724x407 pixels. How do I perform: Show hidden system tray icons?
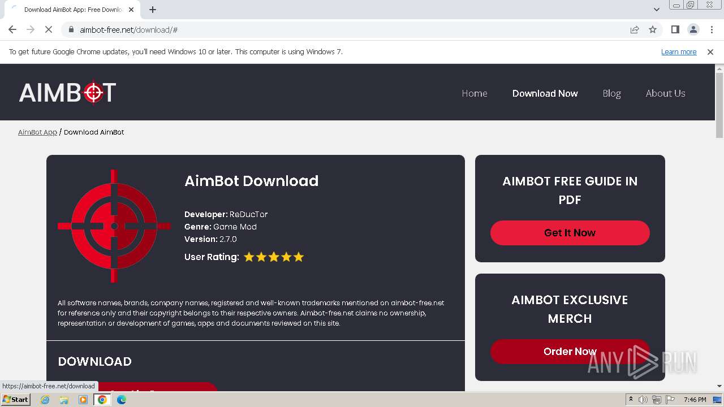(631, 400)
